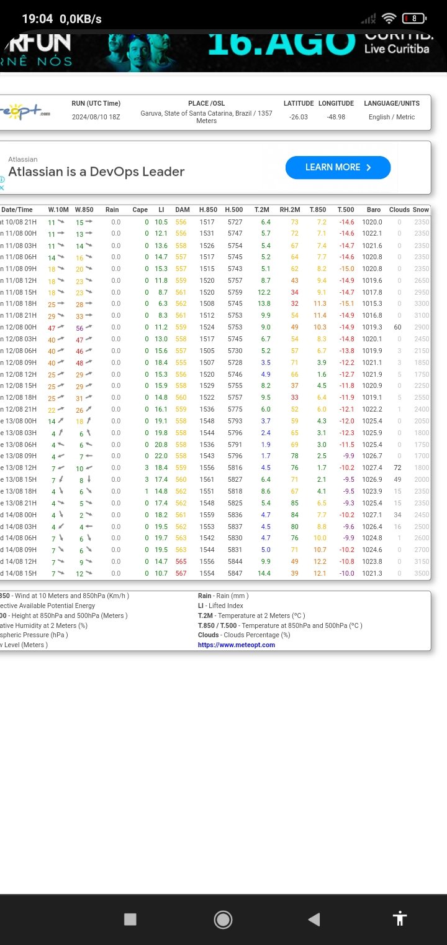Click Snow value 3500 in 14/08 15H row
447x945 pixels.
pos(422,573)
